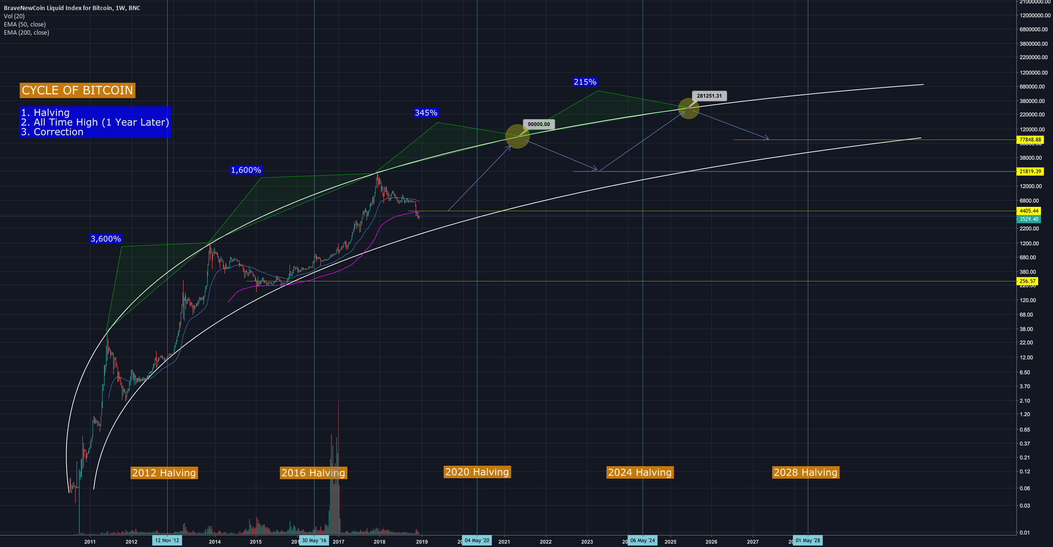Select the 90000.00 price target callout
This screenshot has height=547, width=1053.
539,124
